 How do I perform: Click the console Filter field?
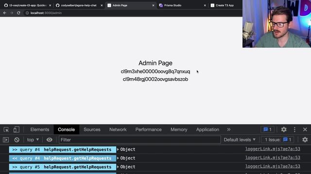[x=139, y=140]
